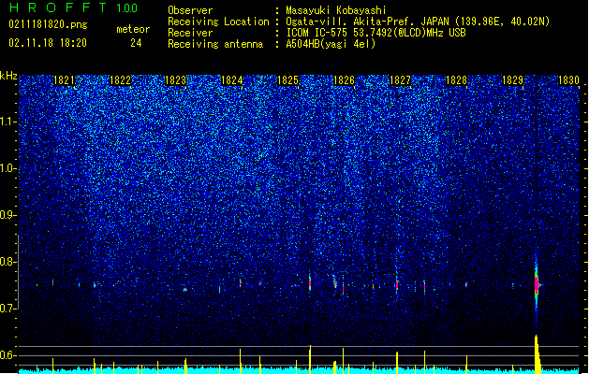Select the file name 0211181820.png
589x374 pixels.
point(48,24)
